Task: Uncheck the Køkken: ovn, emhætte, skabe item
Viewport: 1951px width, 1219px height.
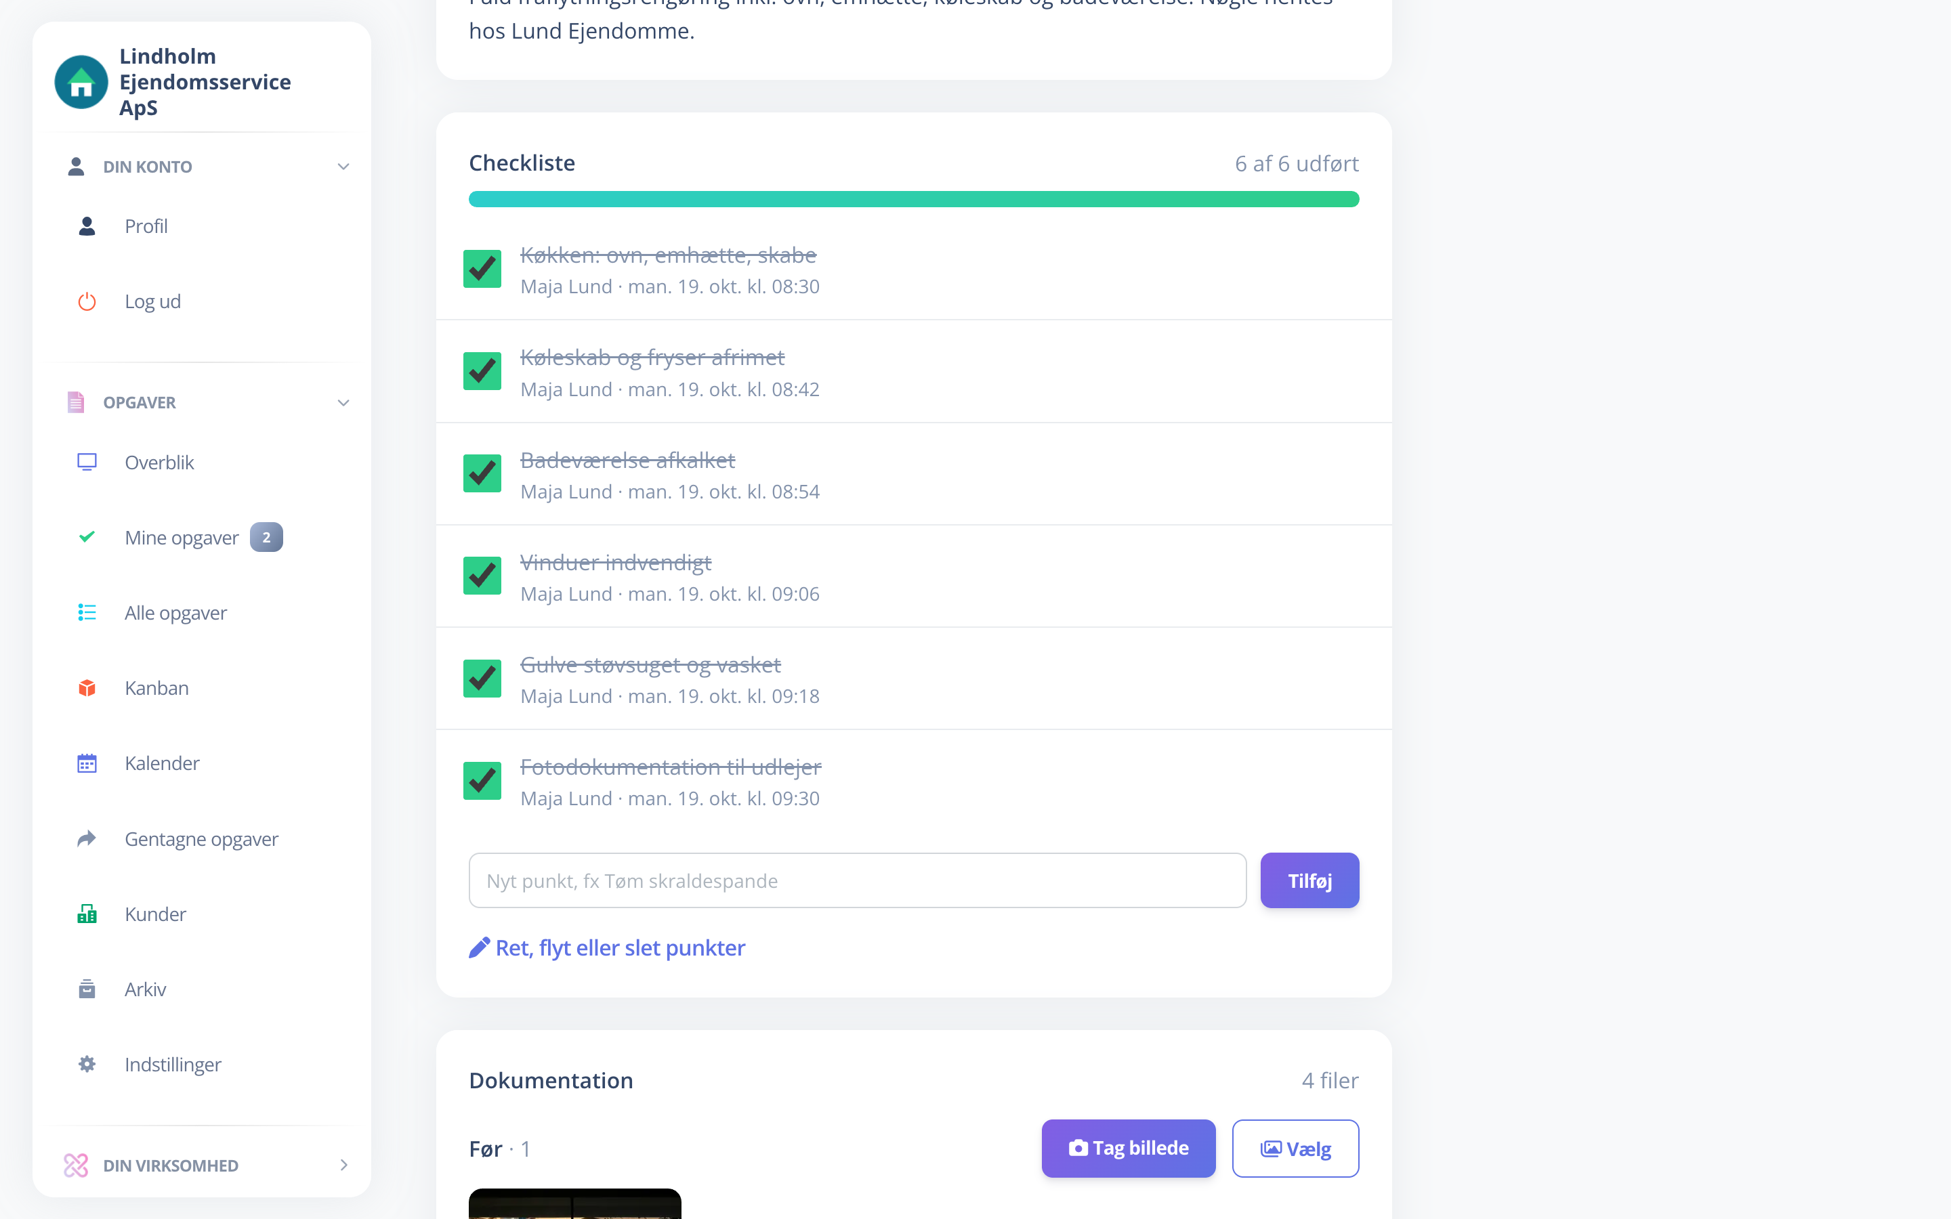Action: click(x=482, y=270)
